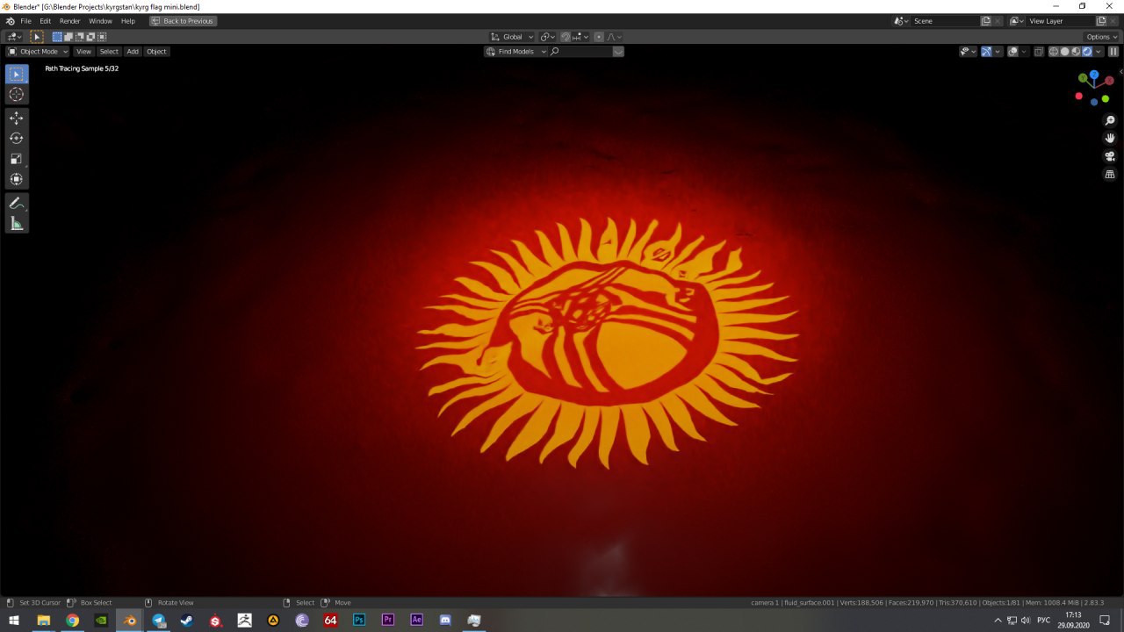1124x632 pixels.
Task: Open the Render menu
Action: [70, 21]
